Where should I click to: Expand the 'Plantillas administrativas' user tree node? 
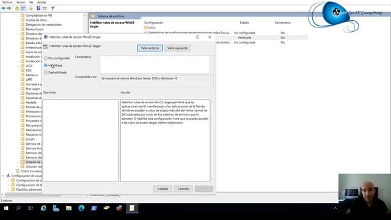[x=8, y=189]
